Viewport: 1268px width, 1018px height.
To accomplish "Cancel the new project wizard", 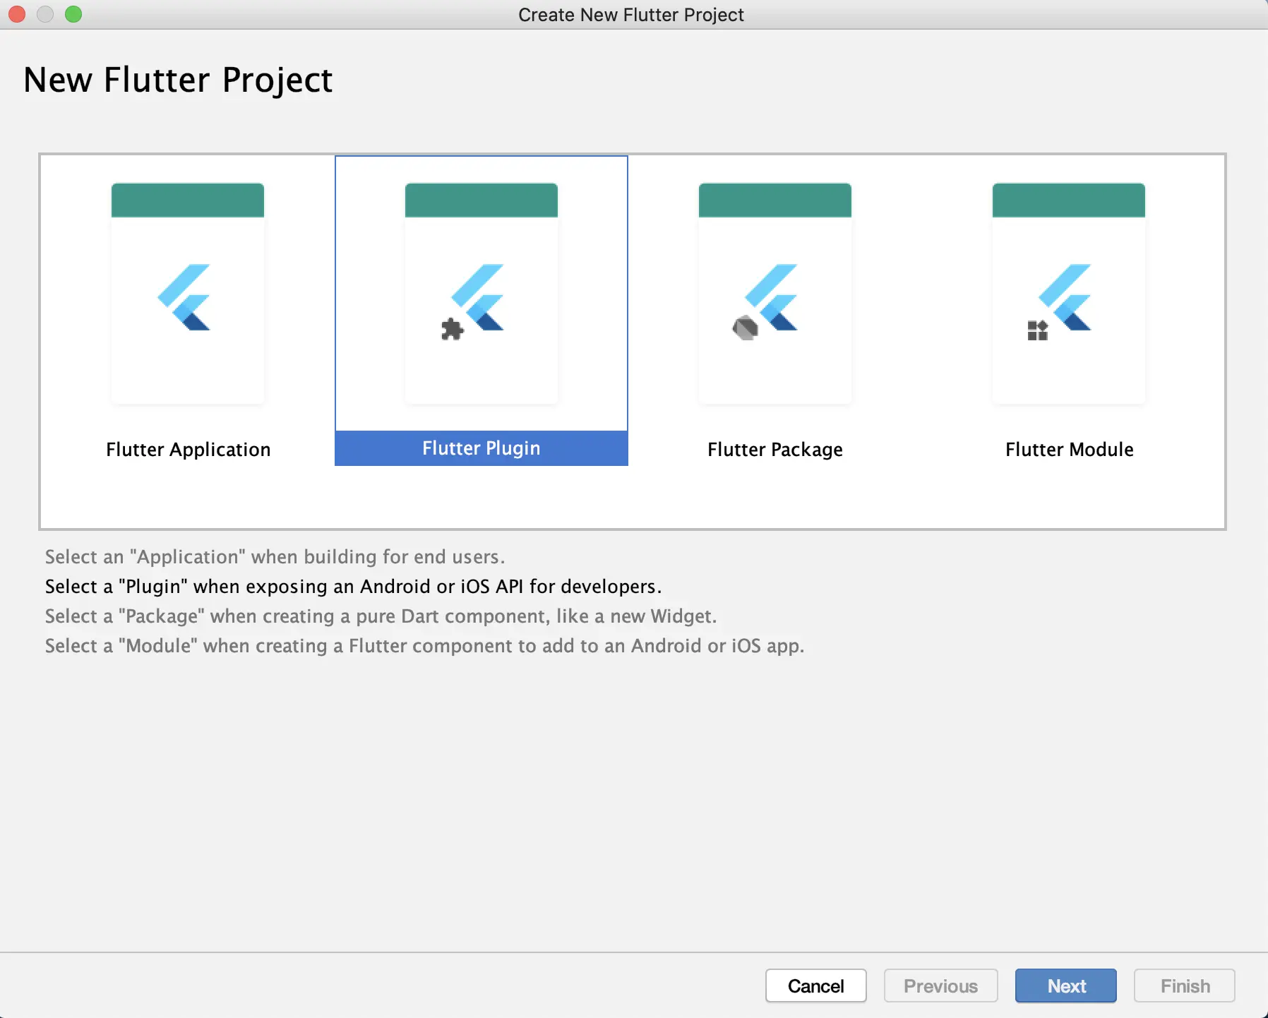I will 816,986.
